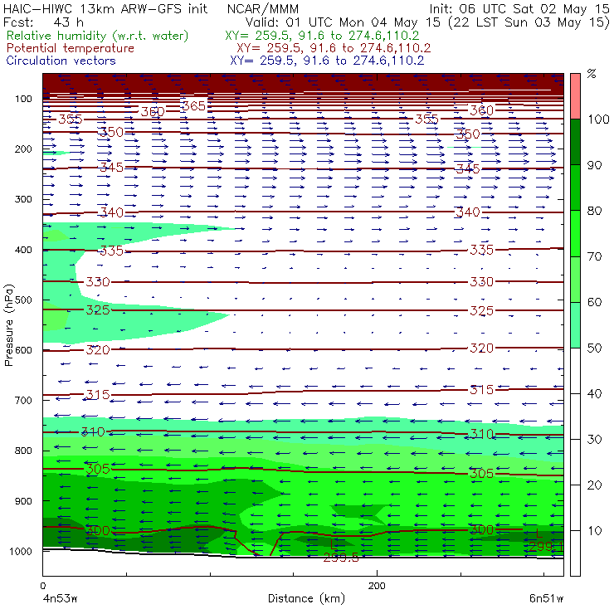
Task: Click the left '320' contour label
Action: (x=98, y=349)
